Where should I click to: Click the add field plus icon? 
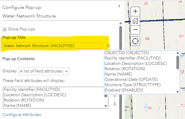tap(109, 46)
